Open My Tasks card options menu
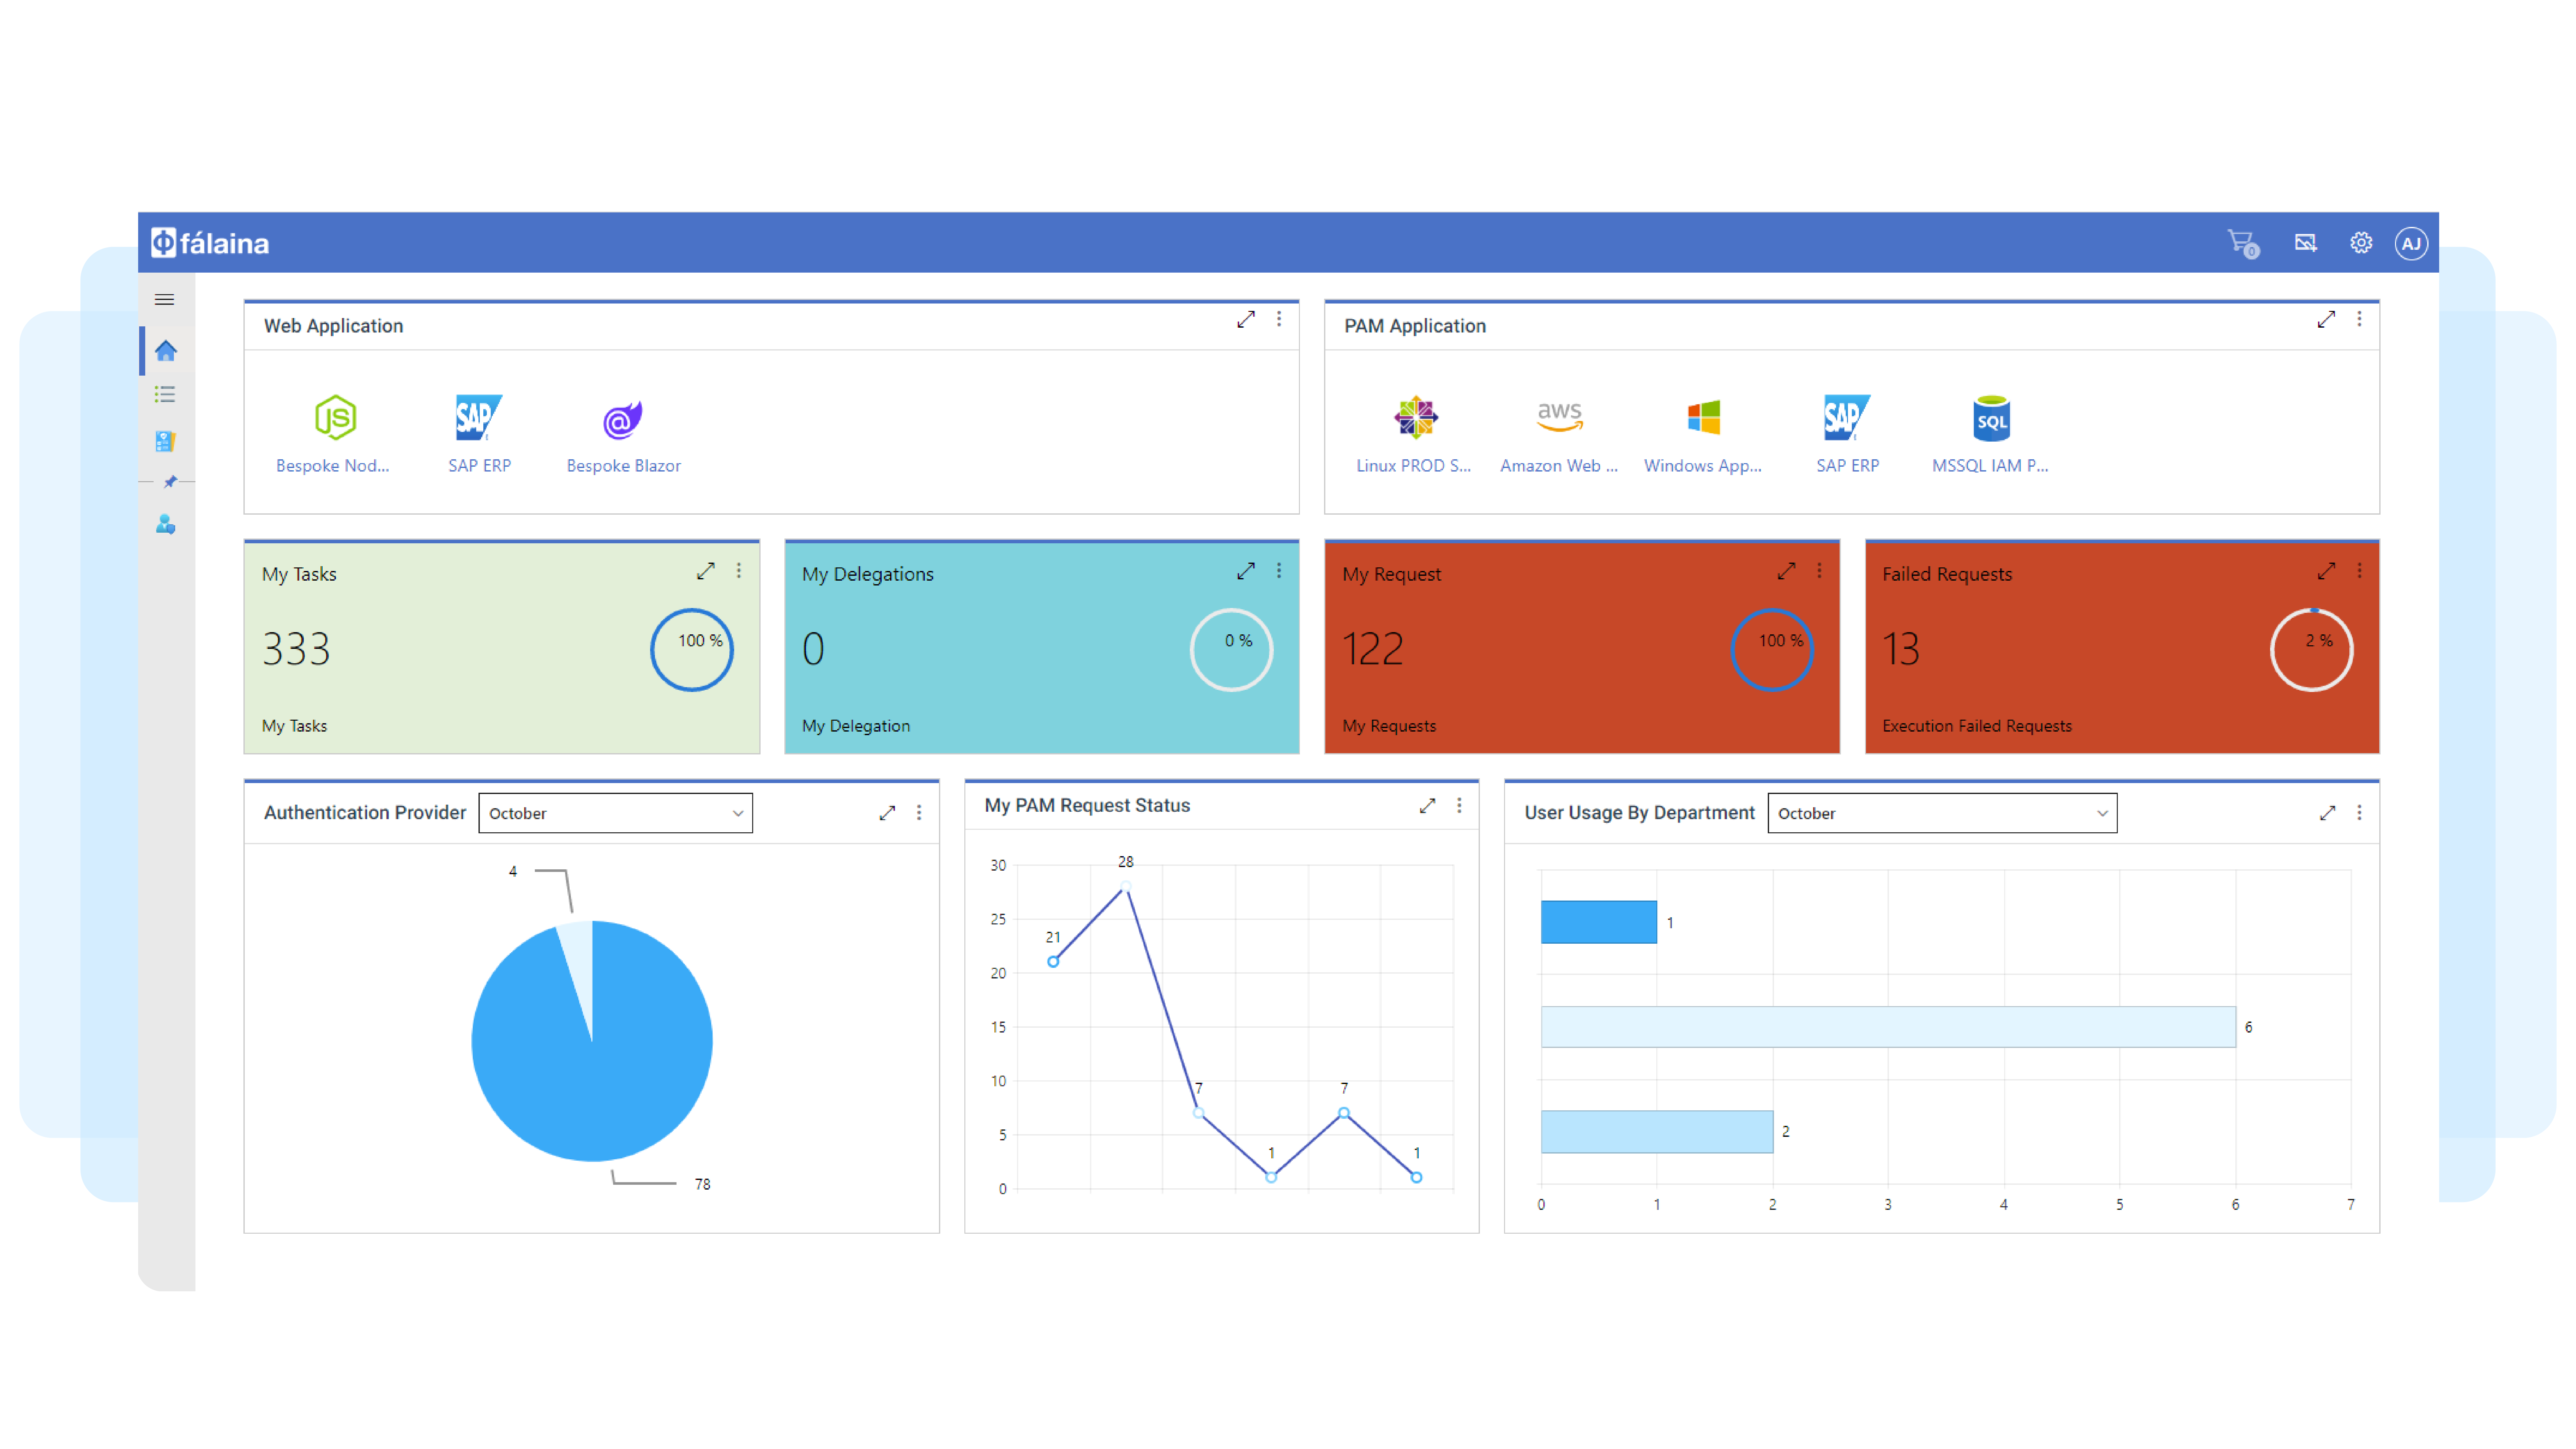Screen dimensions: 2576x1449 pos(739,571)
